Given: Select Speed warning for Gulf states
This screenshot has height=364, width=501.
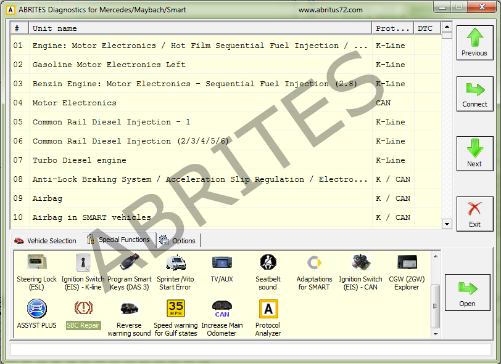Looking at the screenshot, I should click(x=176, y=318).
